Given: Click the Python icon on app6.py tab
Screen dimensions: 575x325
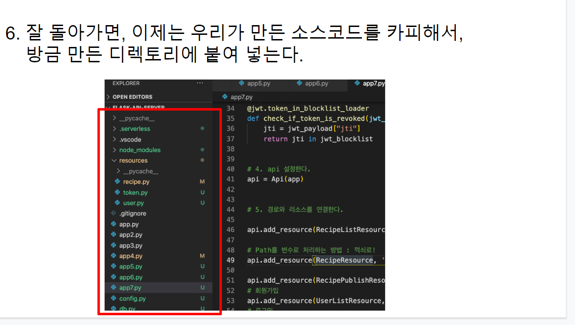Looking at the screenshot, I should click(299, 84).
